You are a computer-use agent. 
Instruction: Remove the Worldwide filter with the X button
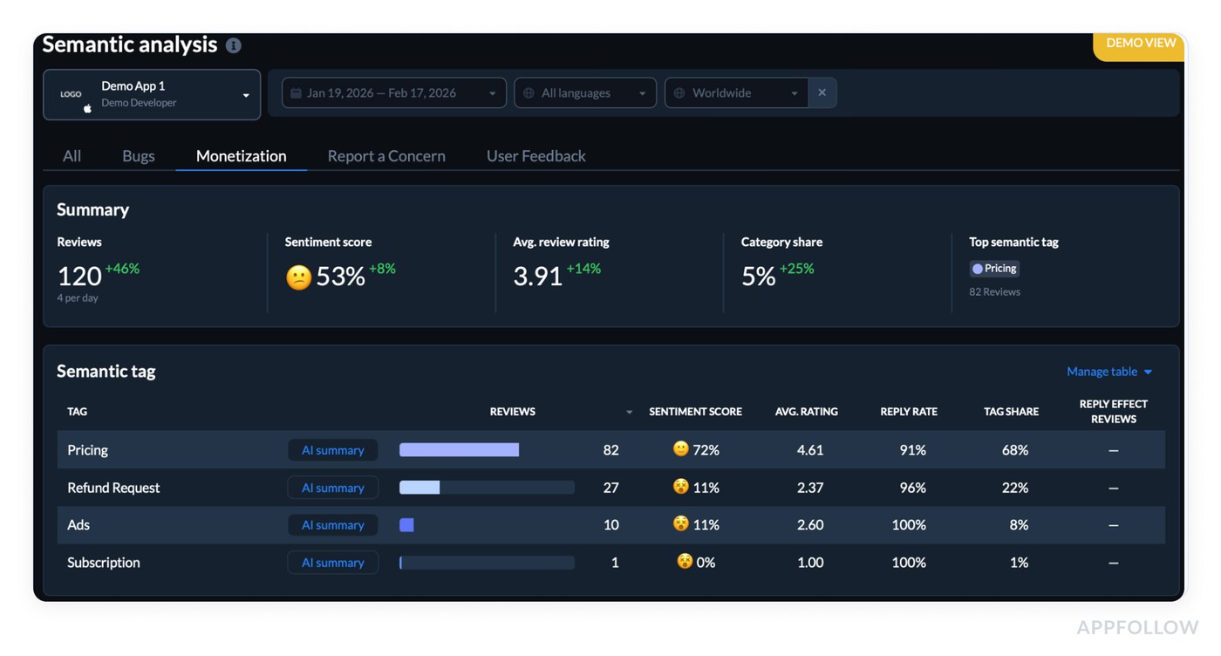822,92
